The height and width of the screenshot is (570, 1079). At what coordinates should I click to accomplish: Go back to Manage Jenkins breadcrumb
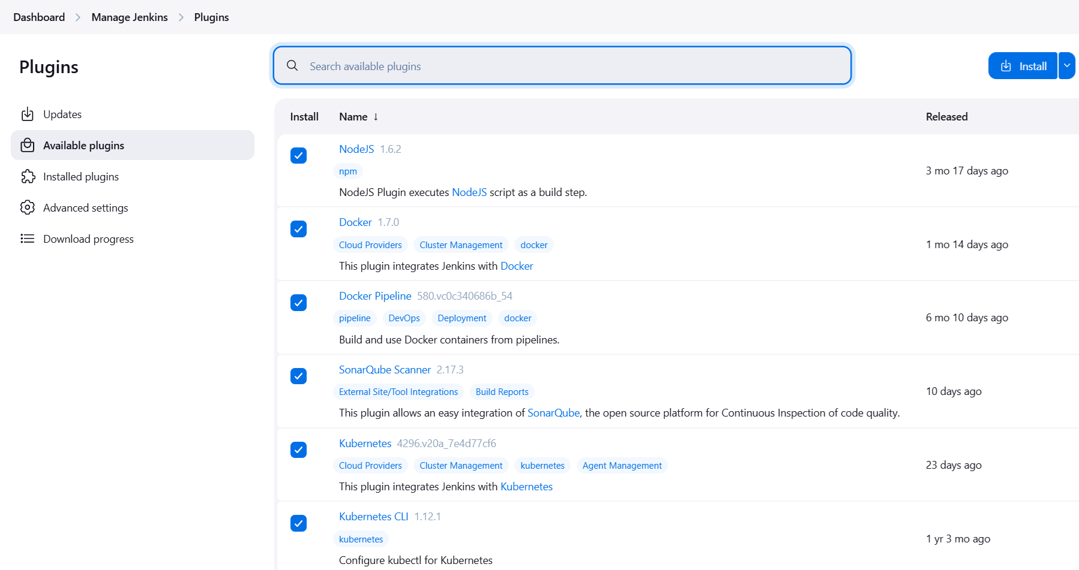click(130, 17)
